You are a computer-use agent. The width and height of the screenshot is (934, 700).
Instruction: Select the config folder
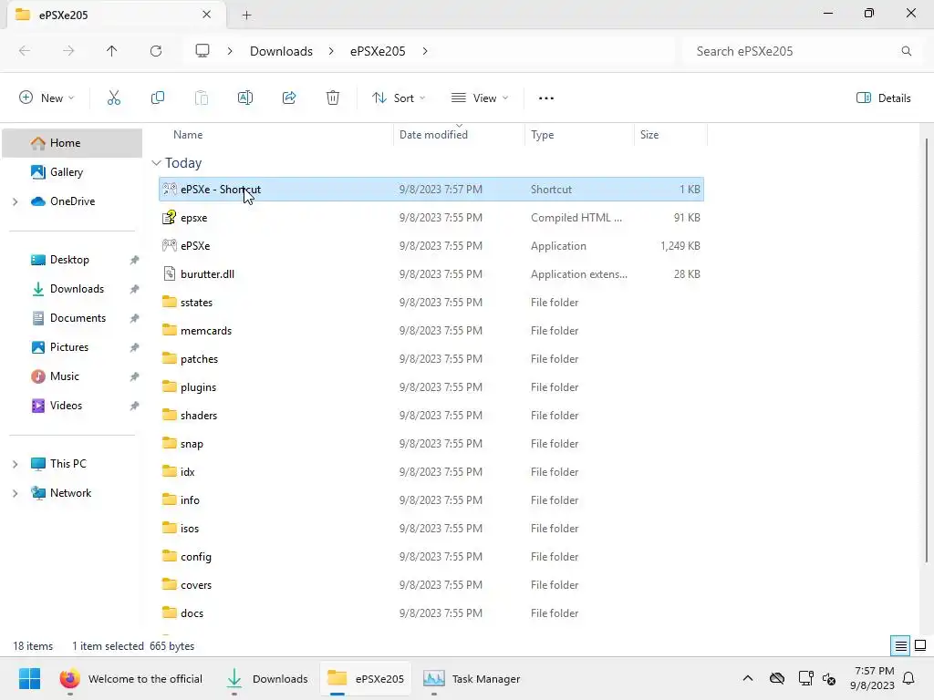point(431,557)
